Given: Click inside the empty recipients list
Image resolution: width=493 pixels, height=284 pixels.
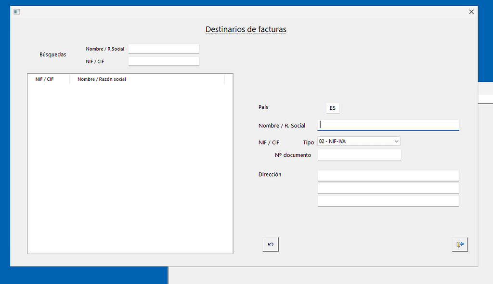Looking at the screenshot, I should coord(130,168).
